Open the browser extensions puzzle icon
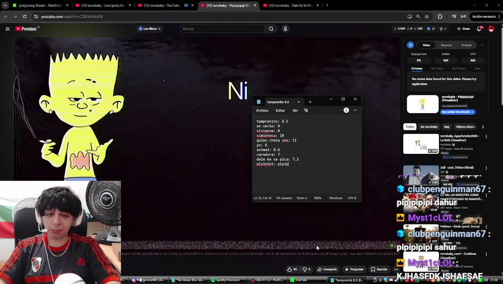This screenshot has width=503, height=284. pos(440,17)
